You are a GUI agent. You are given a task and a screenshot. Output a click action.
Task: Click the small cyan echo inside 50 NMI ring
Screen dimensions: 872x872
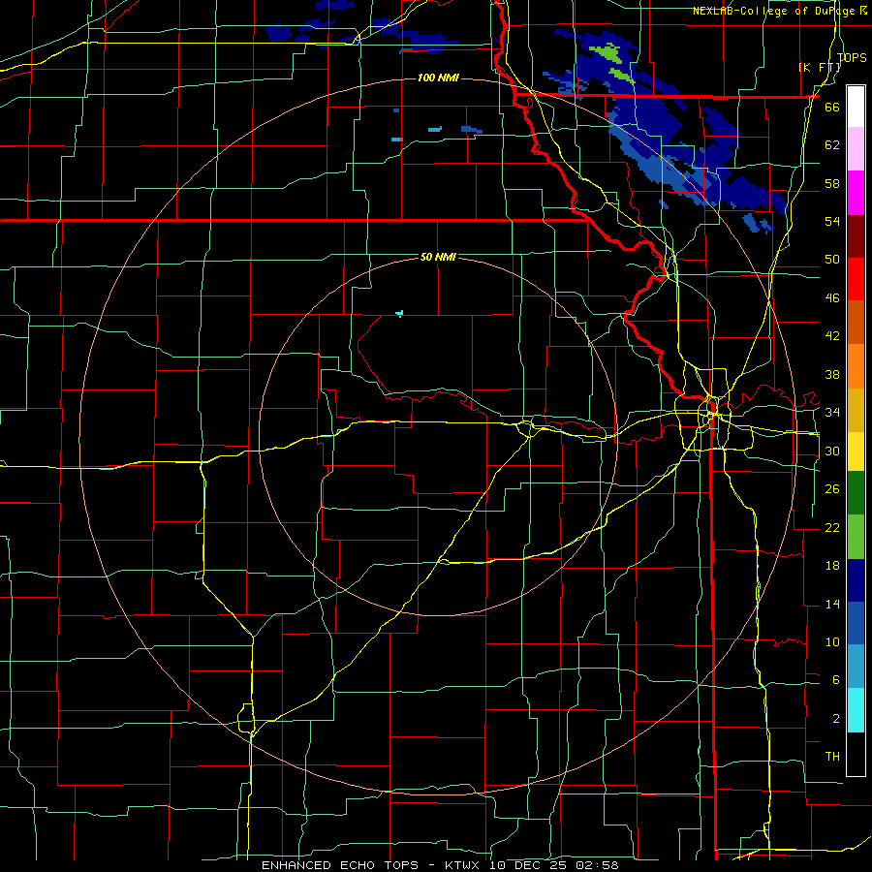(x=399, y=314)
